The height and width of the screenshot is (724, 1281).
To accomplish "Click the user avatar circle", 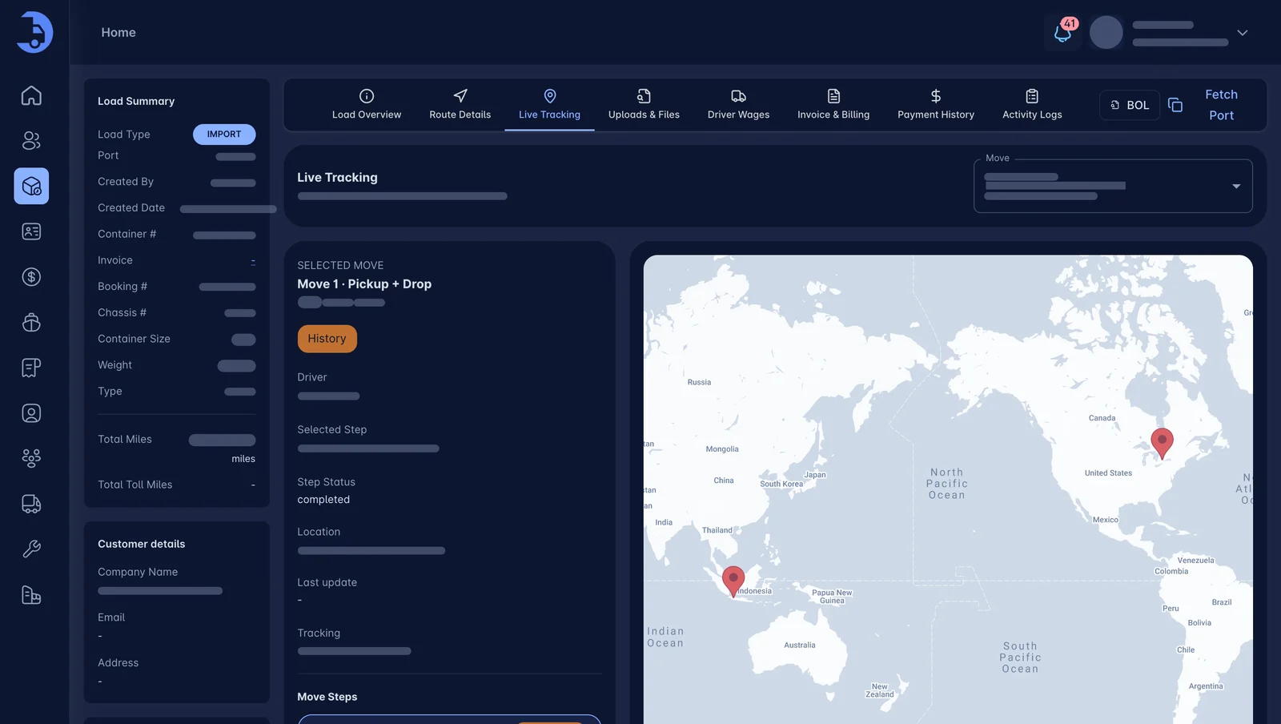I will click(x=1106, y=33).
